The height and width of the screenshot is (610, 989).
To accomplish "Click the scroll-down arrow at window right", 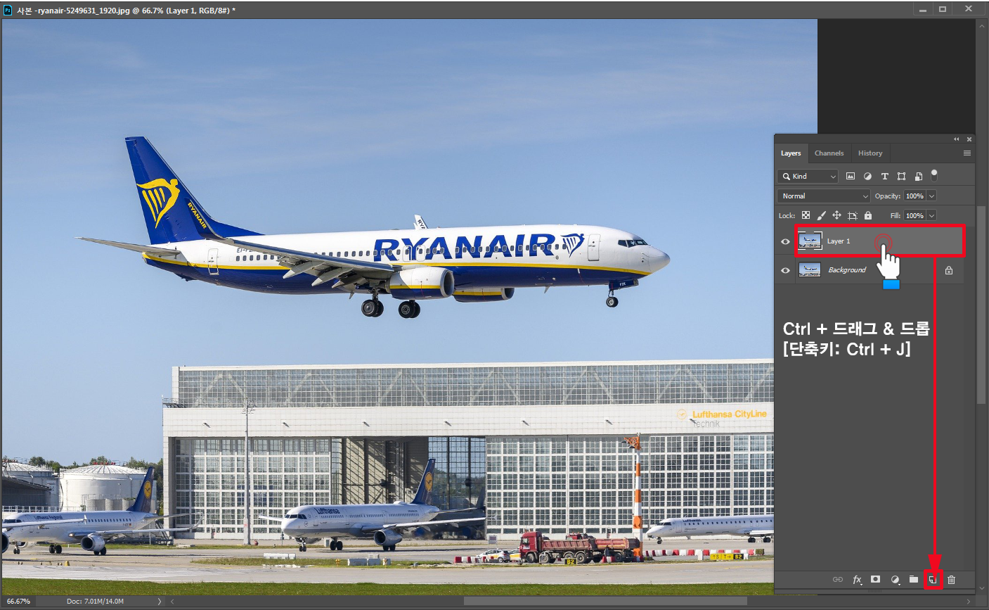I will [982, 590].
